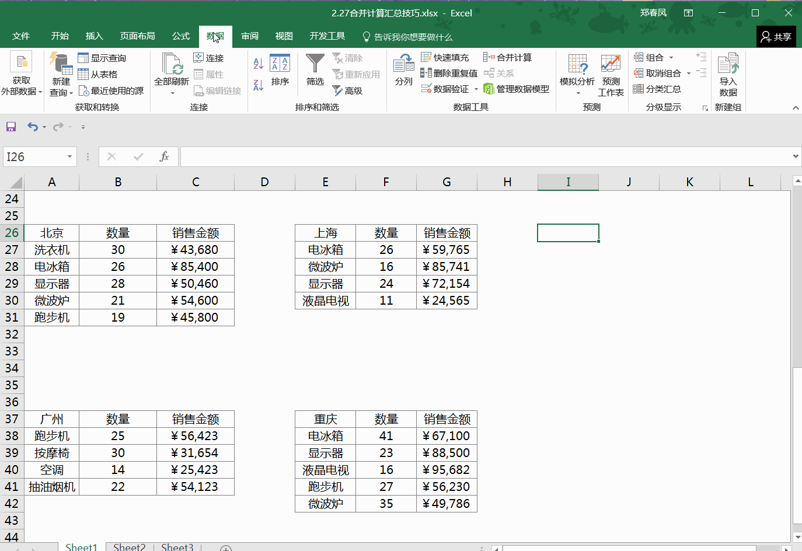Open What-If Analysis (模拟分析)
Viewport: 802px width, 551px height.
click(x=577, y=75)
